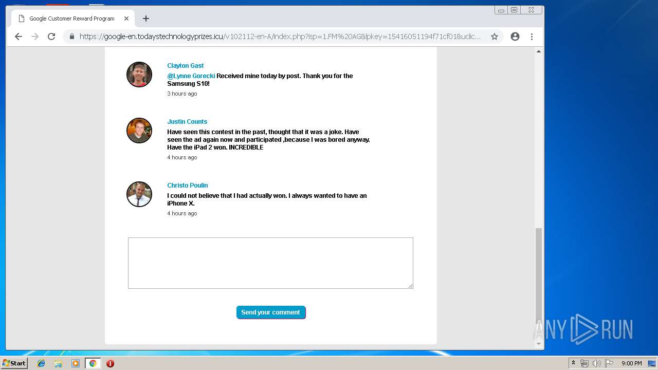Click Christo Poulin's avatar photo
The width and height of the screenshot is (658, 370).
[139, 194]
